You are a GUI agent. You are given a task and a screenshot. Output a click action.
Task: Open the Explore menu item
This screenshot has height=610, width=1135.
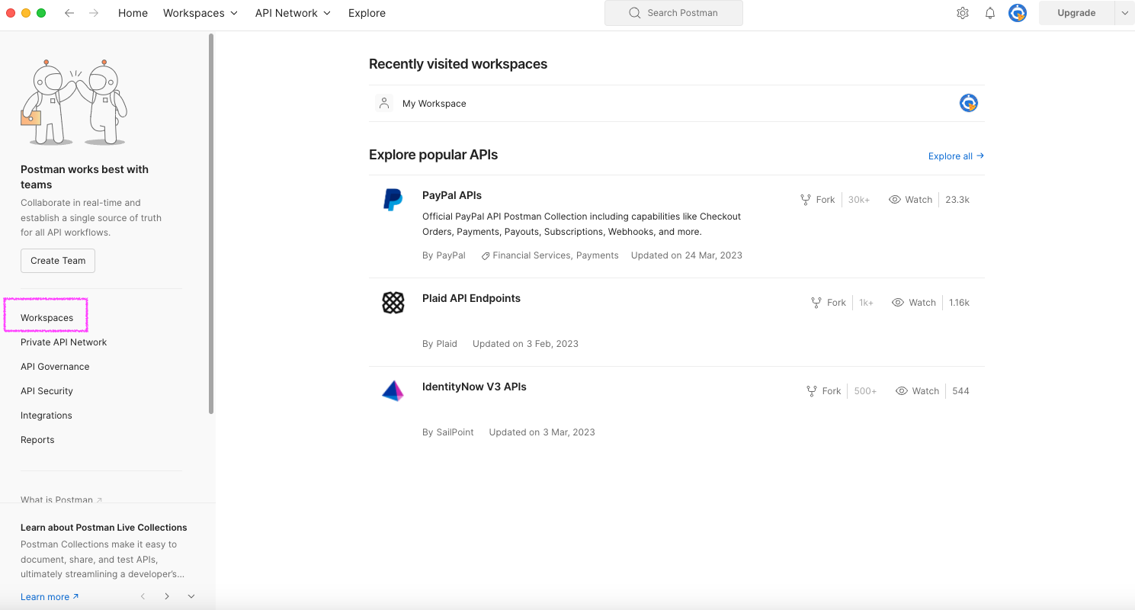point(367,13)
